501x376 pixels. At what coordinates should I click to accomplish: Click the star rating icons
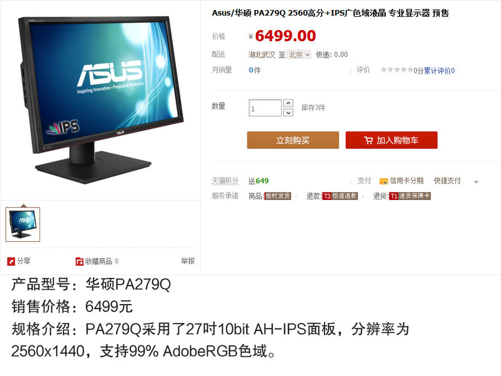[x=397, y=70]
